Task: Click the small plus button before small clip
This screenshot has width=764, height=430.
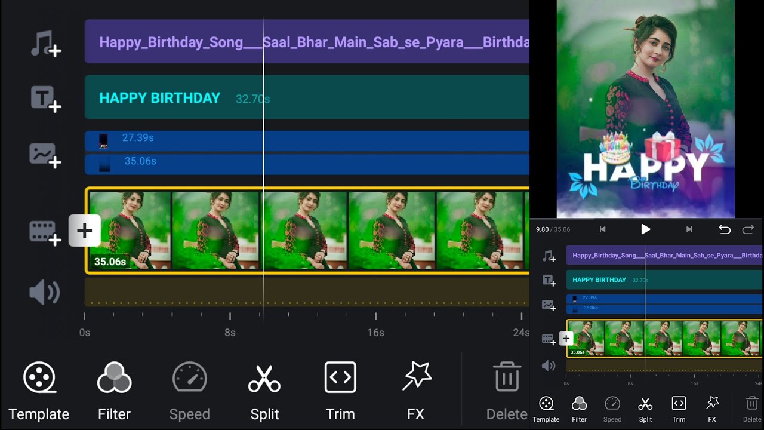Action: click(566, 339)
